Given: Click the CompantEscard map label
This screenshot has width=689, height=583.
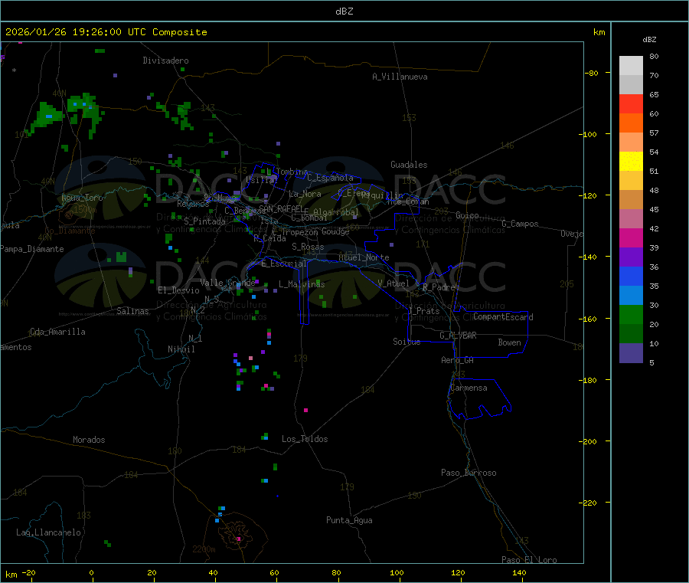Looking at the screenshot, I should pyautogui.click(x=503, y=316).
